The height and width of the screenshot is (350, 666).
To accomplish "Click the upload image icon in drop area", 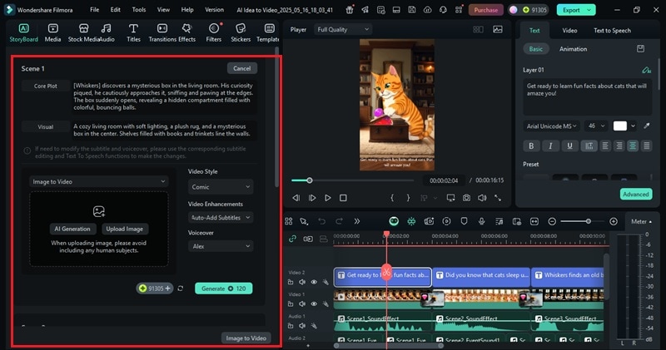I will (99, 211).
